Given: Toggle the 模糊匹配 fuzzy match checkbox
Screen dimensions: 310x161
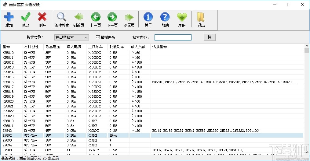Looking at the screenshot, I should pos(98,37).
